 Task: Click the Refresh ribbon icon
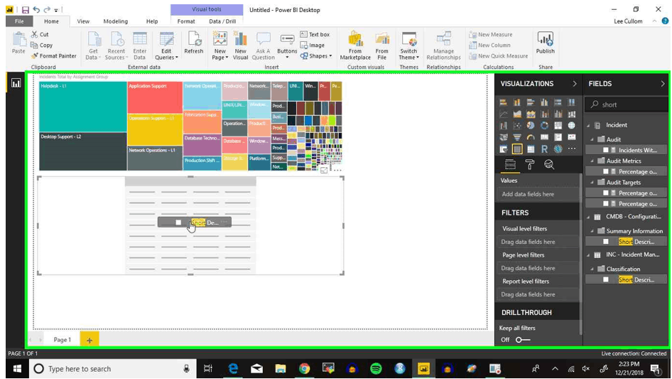click(x=194, y=43)
